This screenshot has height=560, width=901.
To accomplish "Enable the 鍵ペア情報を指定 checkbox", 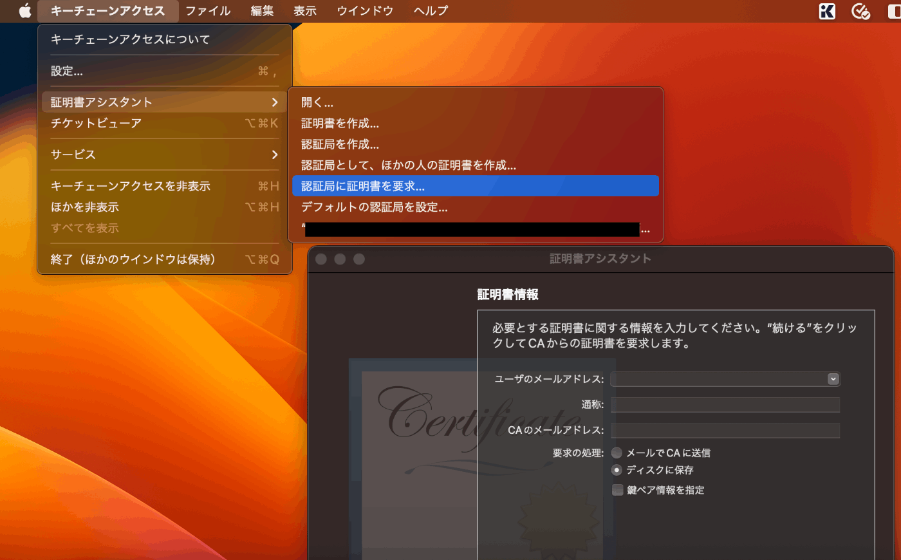I will 618,490.
